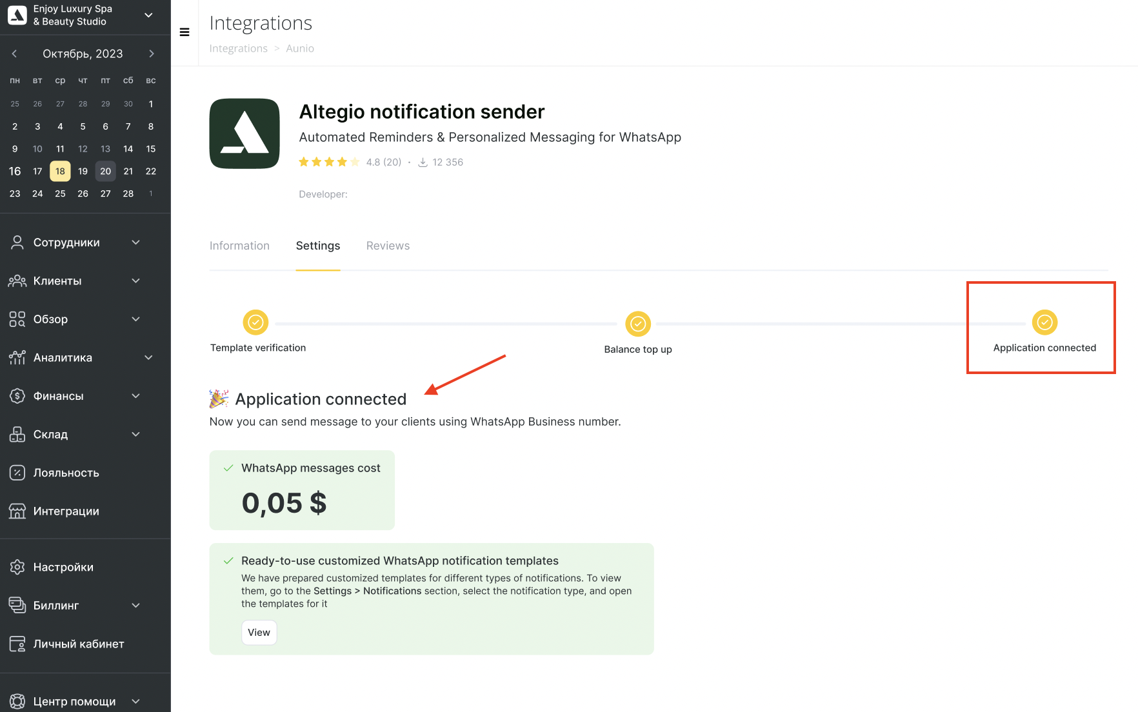Expand the Склад menu chevron
The width and height of the screenshot is (1138, 712).
(136, 435)
